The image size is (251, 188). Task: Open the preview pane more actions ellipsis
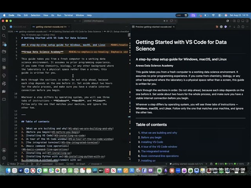247,27
